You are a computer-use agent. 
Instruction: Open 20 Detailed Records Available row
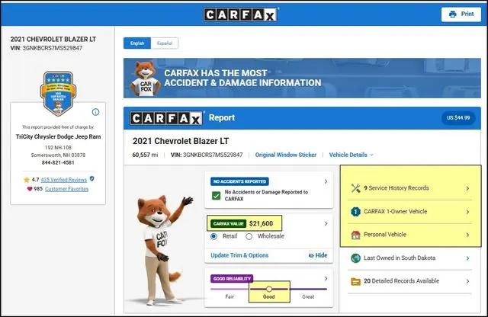(x=410, y=281)
